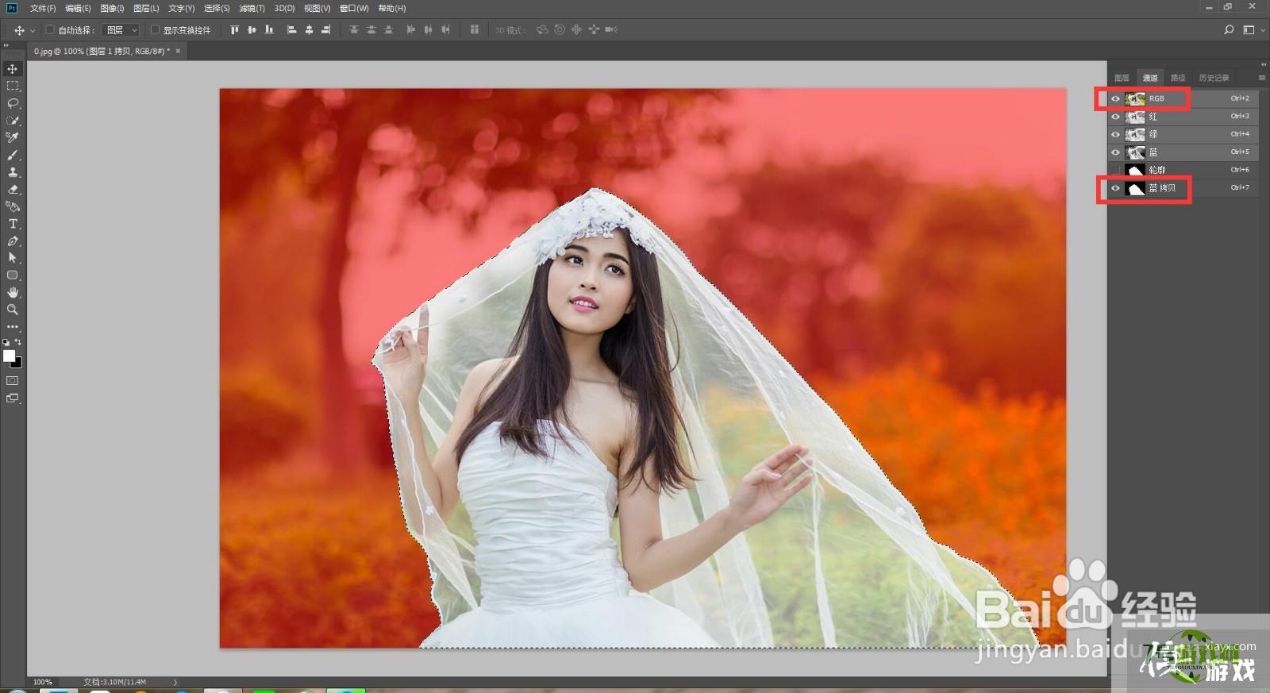The image size is (1270, 693).
Task: Select the Paint Bucket tool
Action: coord(13,206)
